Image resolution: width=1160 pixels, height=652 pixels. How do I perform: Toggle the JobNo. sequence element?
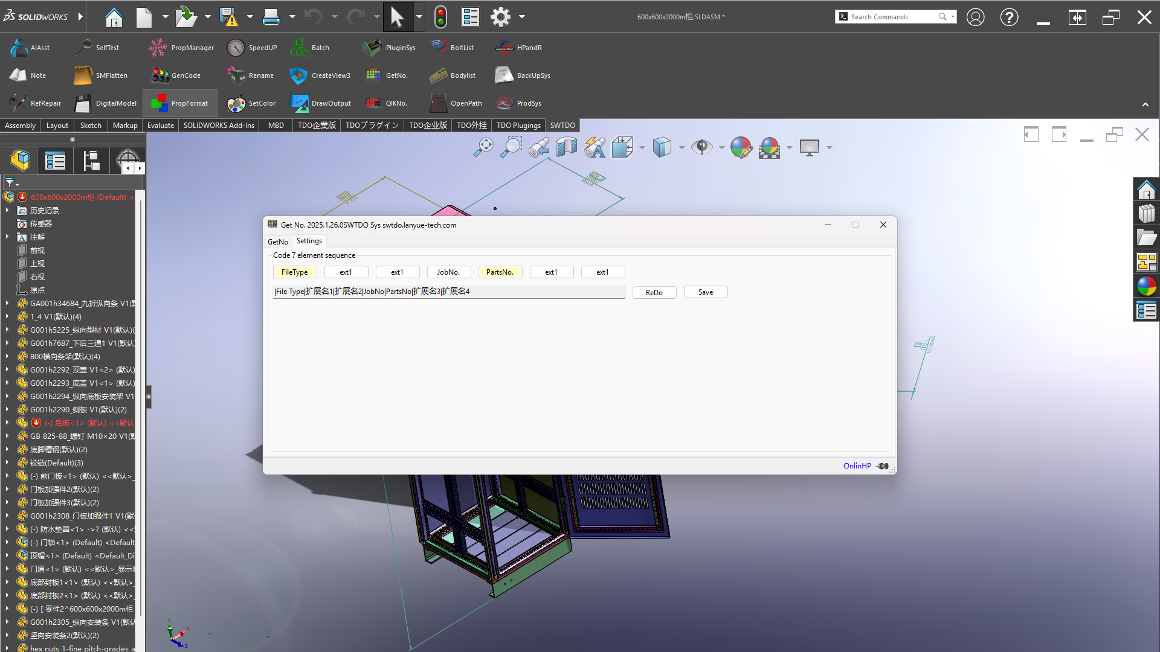[x=448, y=272]
